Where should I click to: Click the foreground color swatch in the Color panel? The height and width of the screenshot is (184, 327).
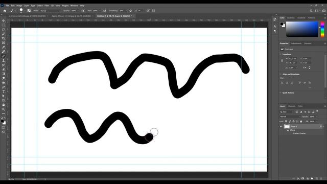pyautogui.click(x=282, y=24)
